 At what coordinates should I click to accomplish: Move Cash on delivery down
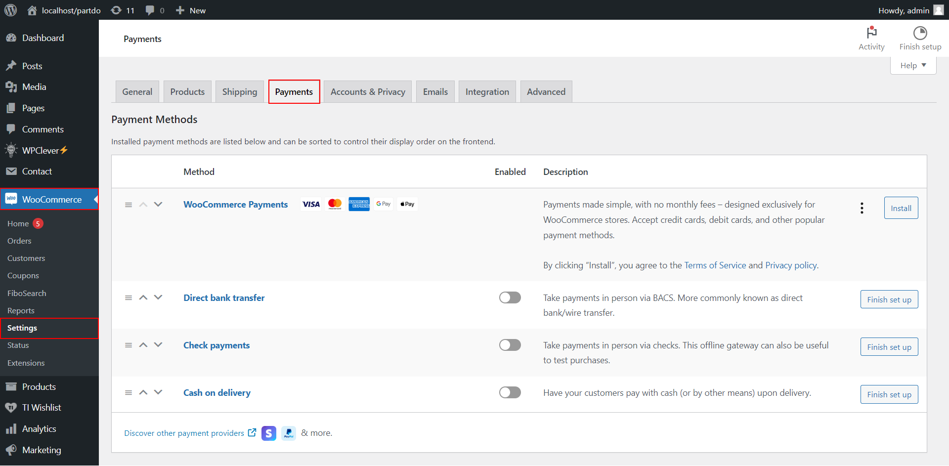pos(158,392)
